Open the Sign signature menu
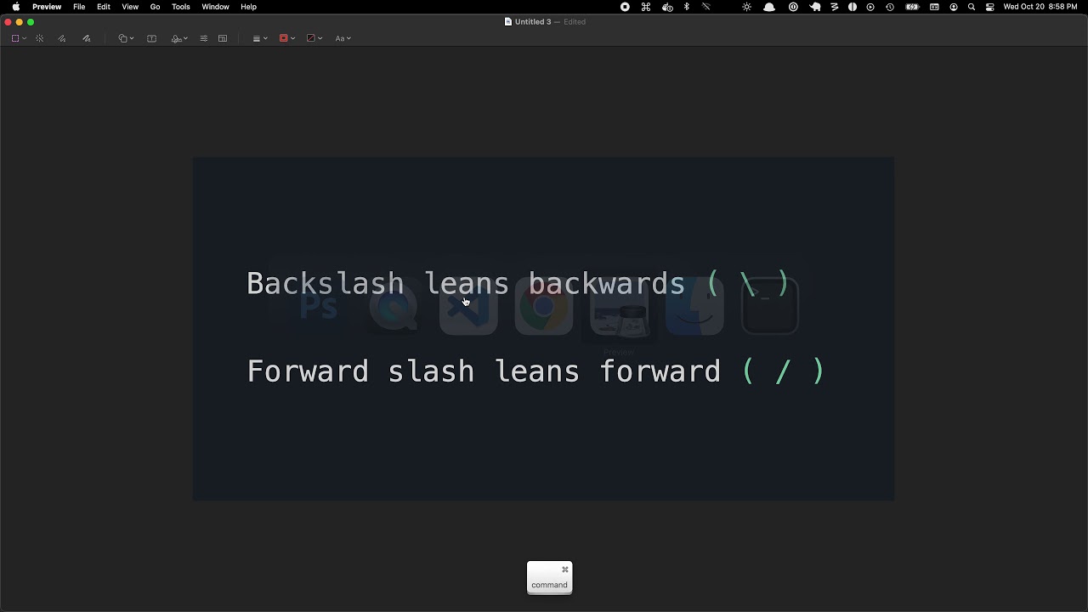 coord(179,38)
